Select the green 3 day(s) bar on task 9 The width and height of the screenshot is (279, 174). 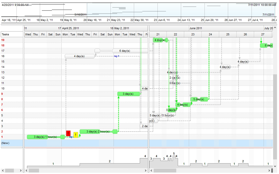[x=128, y=94]
